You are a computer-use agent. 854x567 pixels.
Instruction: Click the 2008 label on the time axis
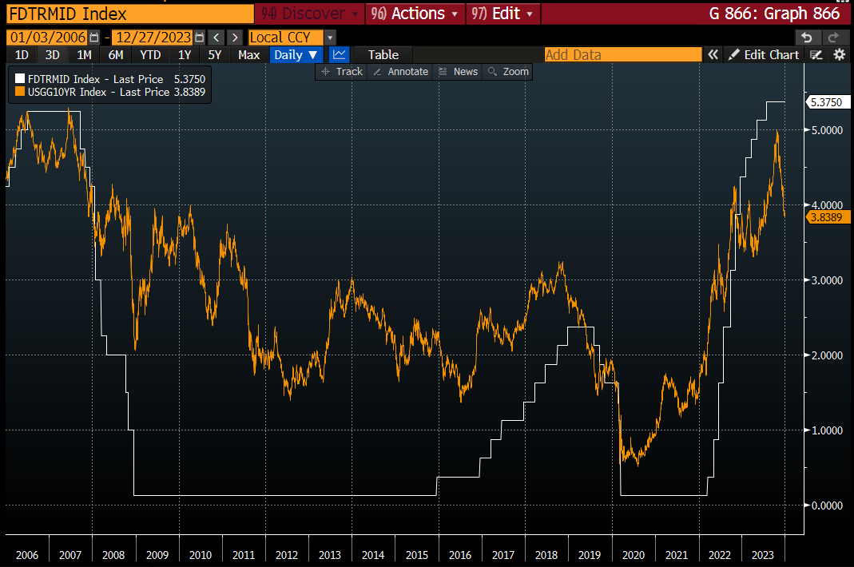pyautogui.click(x=113, y=555)
